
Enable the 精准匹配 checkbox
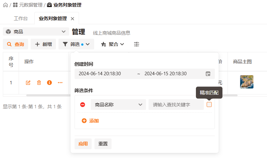tap(209, 104)
